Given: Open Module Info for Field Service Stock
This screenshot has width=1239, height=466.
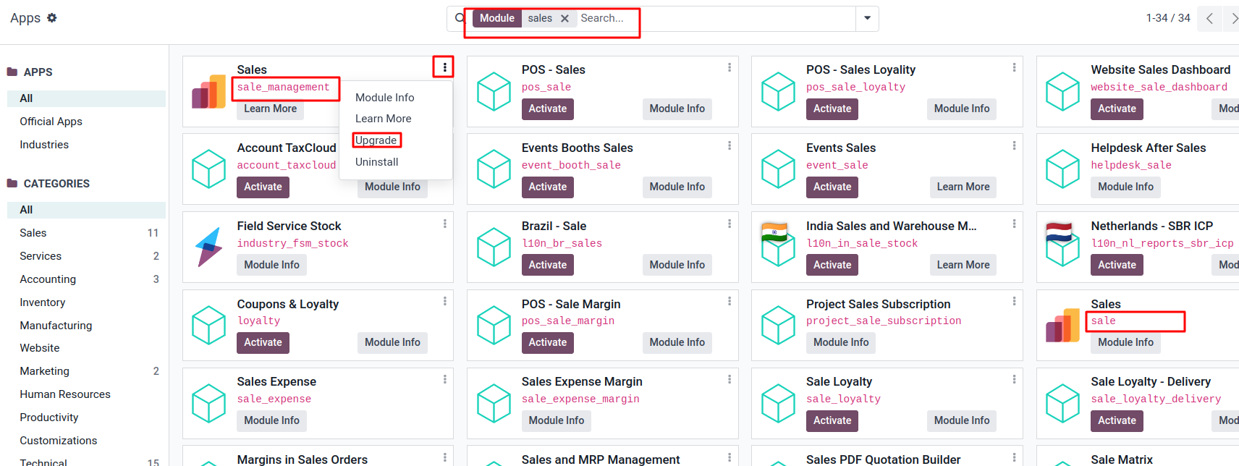Looking at the screenshot, I should [x=271, y=265].
